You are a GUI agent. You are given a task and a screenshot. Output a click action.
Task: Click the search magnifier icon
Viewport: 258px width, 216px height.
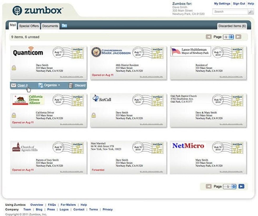pos(250,12)
